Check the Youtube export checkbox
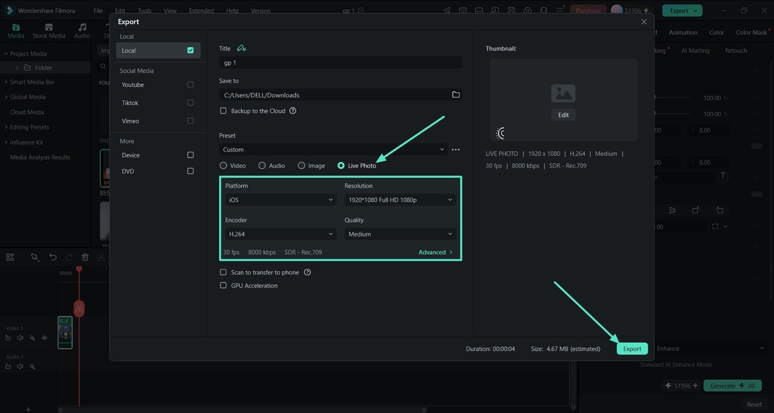 191,84
